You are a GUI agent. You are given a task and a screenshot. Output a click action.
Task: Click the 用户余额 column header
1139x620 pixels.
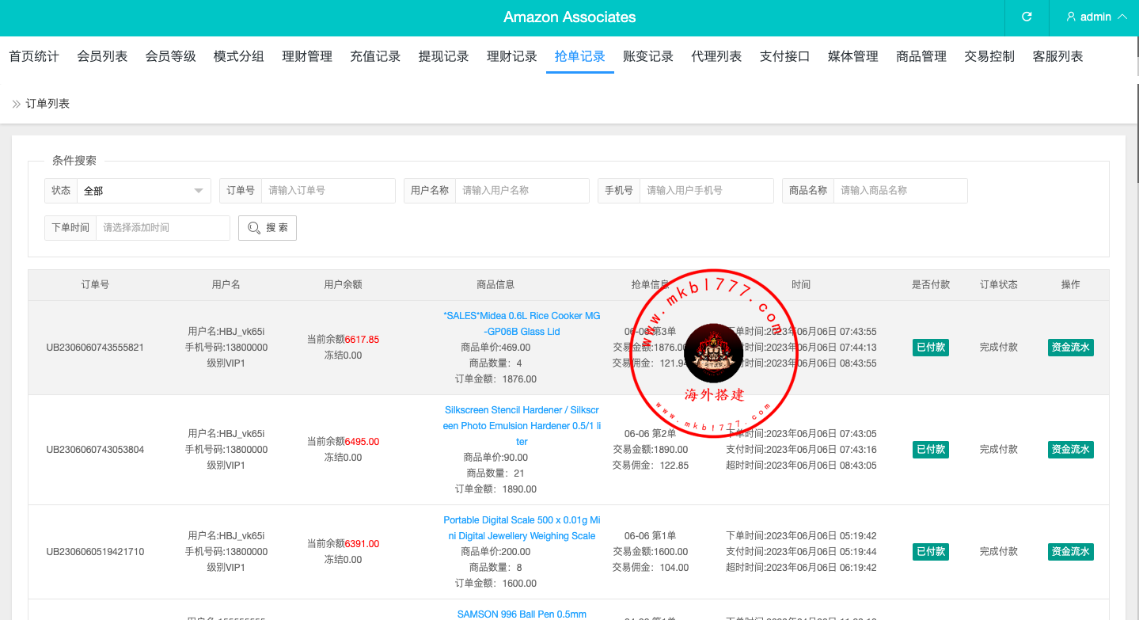tap(343, 284)
